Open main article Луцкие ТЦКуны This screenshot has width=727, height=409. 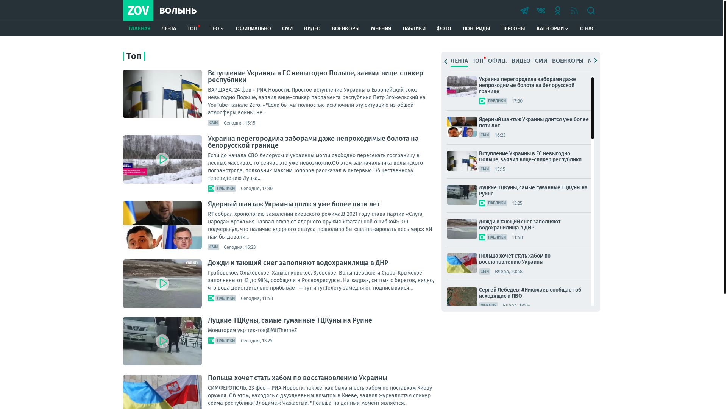click(290, 320)
